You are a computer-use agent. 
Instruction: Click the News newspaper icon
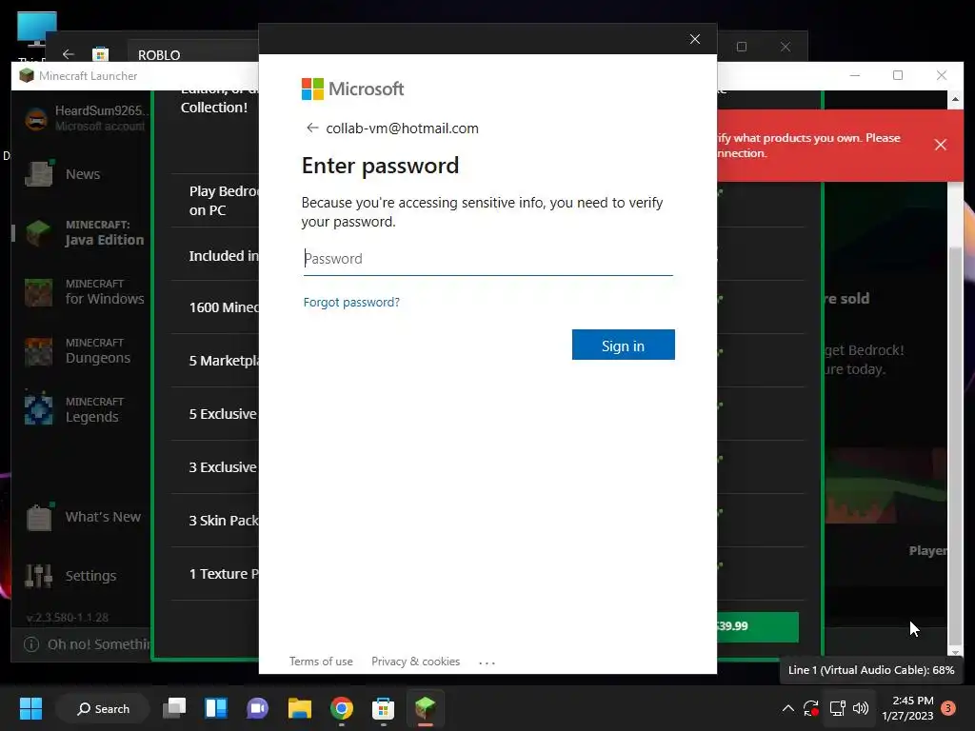pyautogui.click(x=38, y=174)
